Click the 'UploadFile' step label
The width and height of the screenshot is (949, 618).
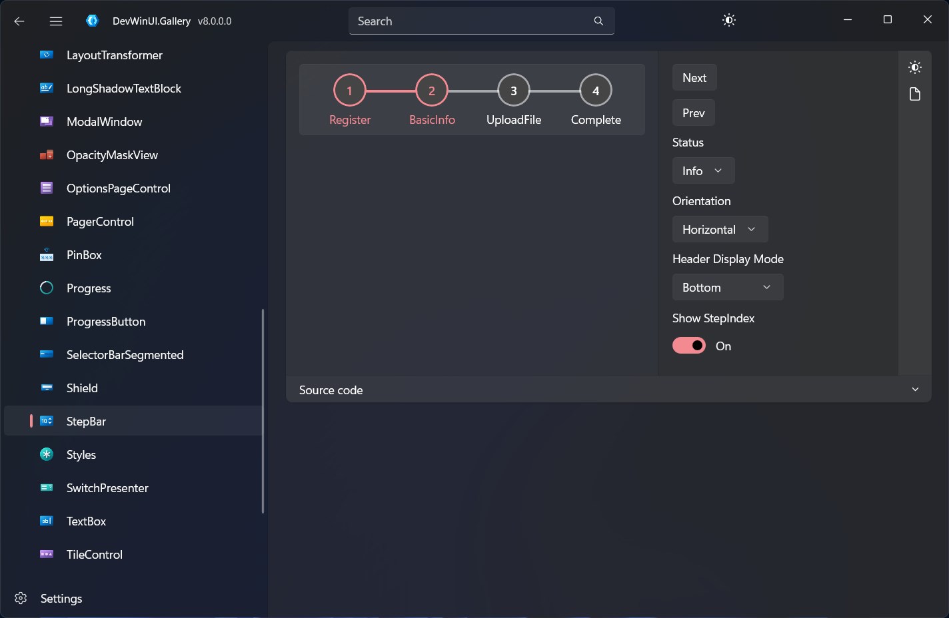pyautogui.click(x=514, y=120)
